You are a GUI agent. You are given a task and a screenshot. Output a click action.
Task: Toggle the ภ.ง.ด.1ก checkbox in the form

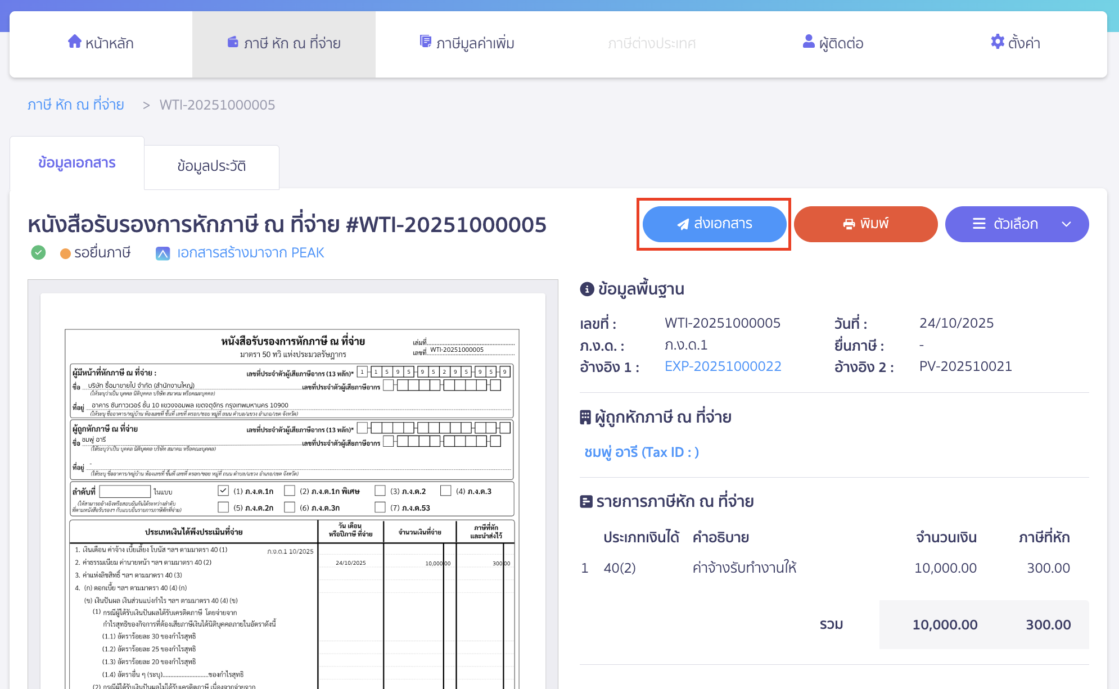pyautogui.click(x=223, y=490)
